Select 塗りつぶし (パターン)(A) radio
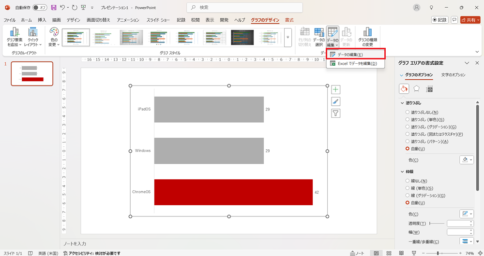This screenshot has width=484, height=256. 427,142
